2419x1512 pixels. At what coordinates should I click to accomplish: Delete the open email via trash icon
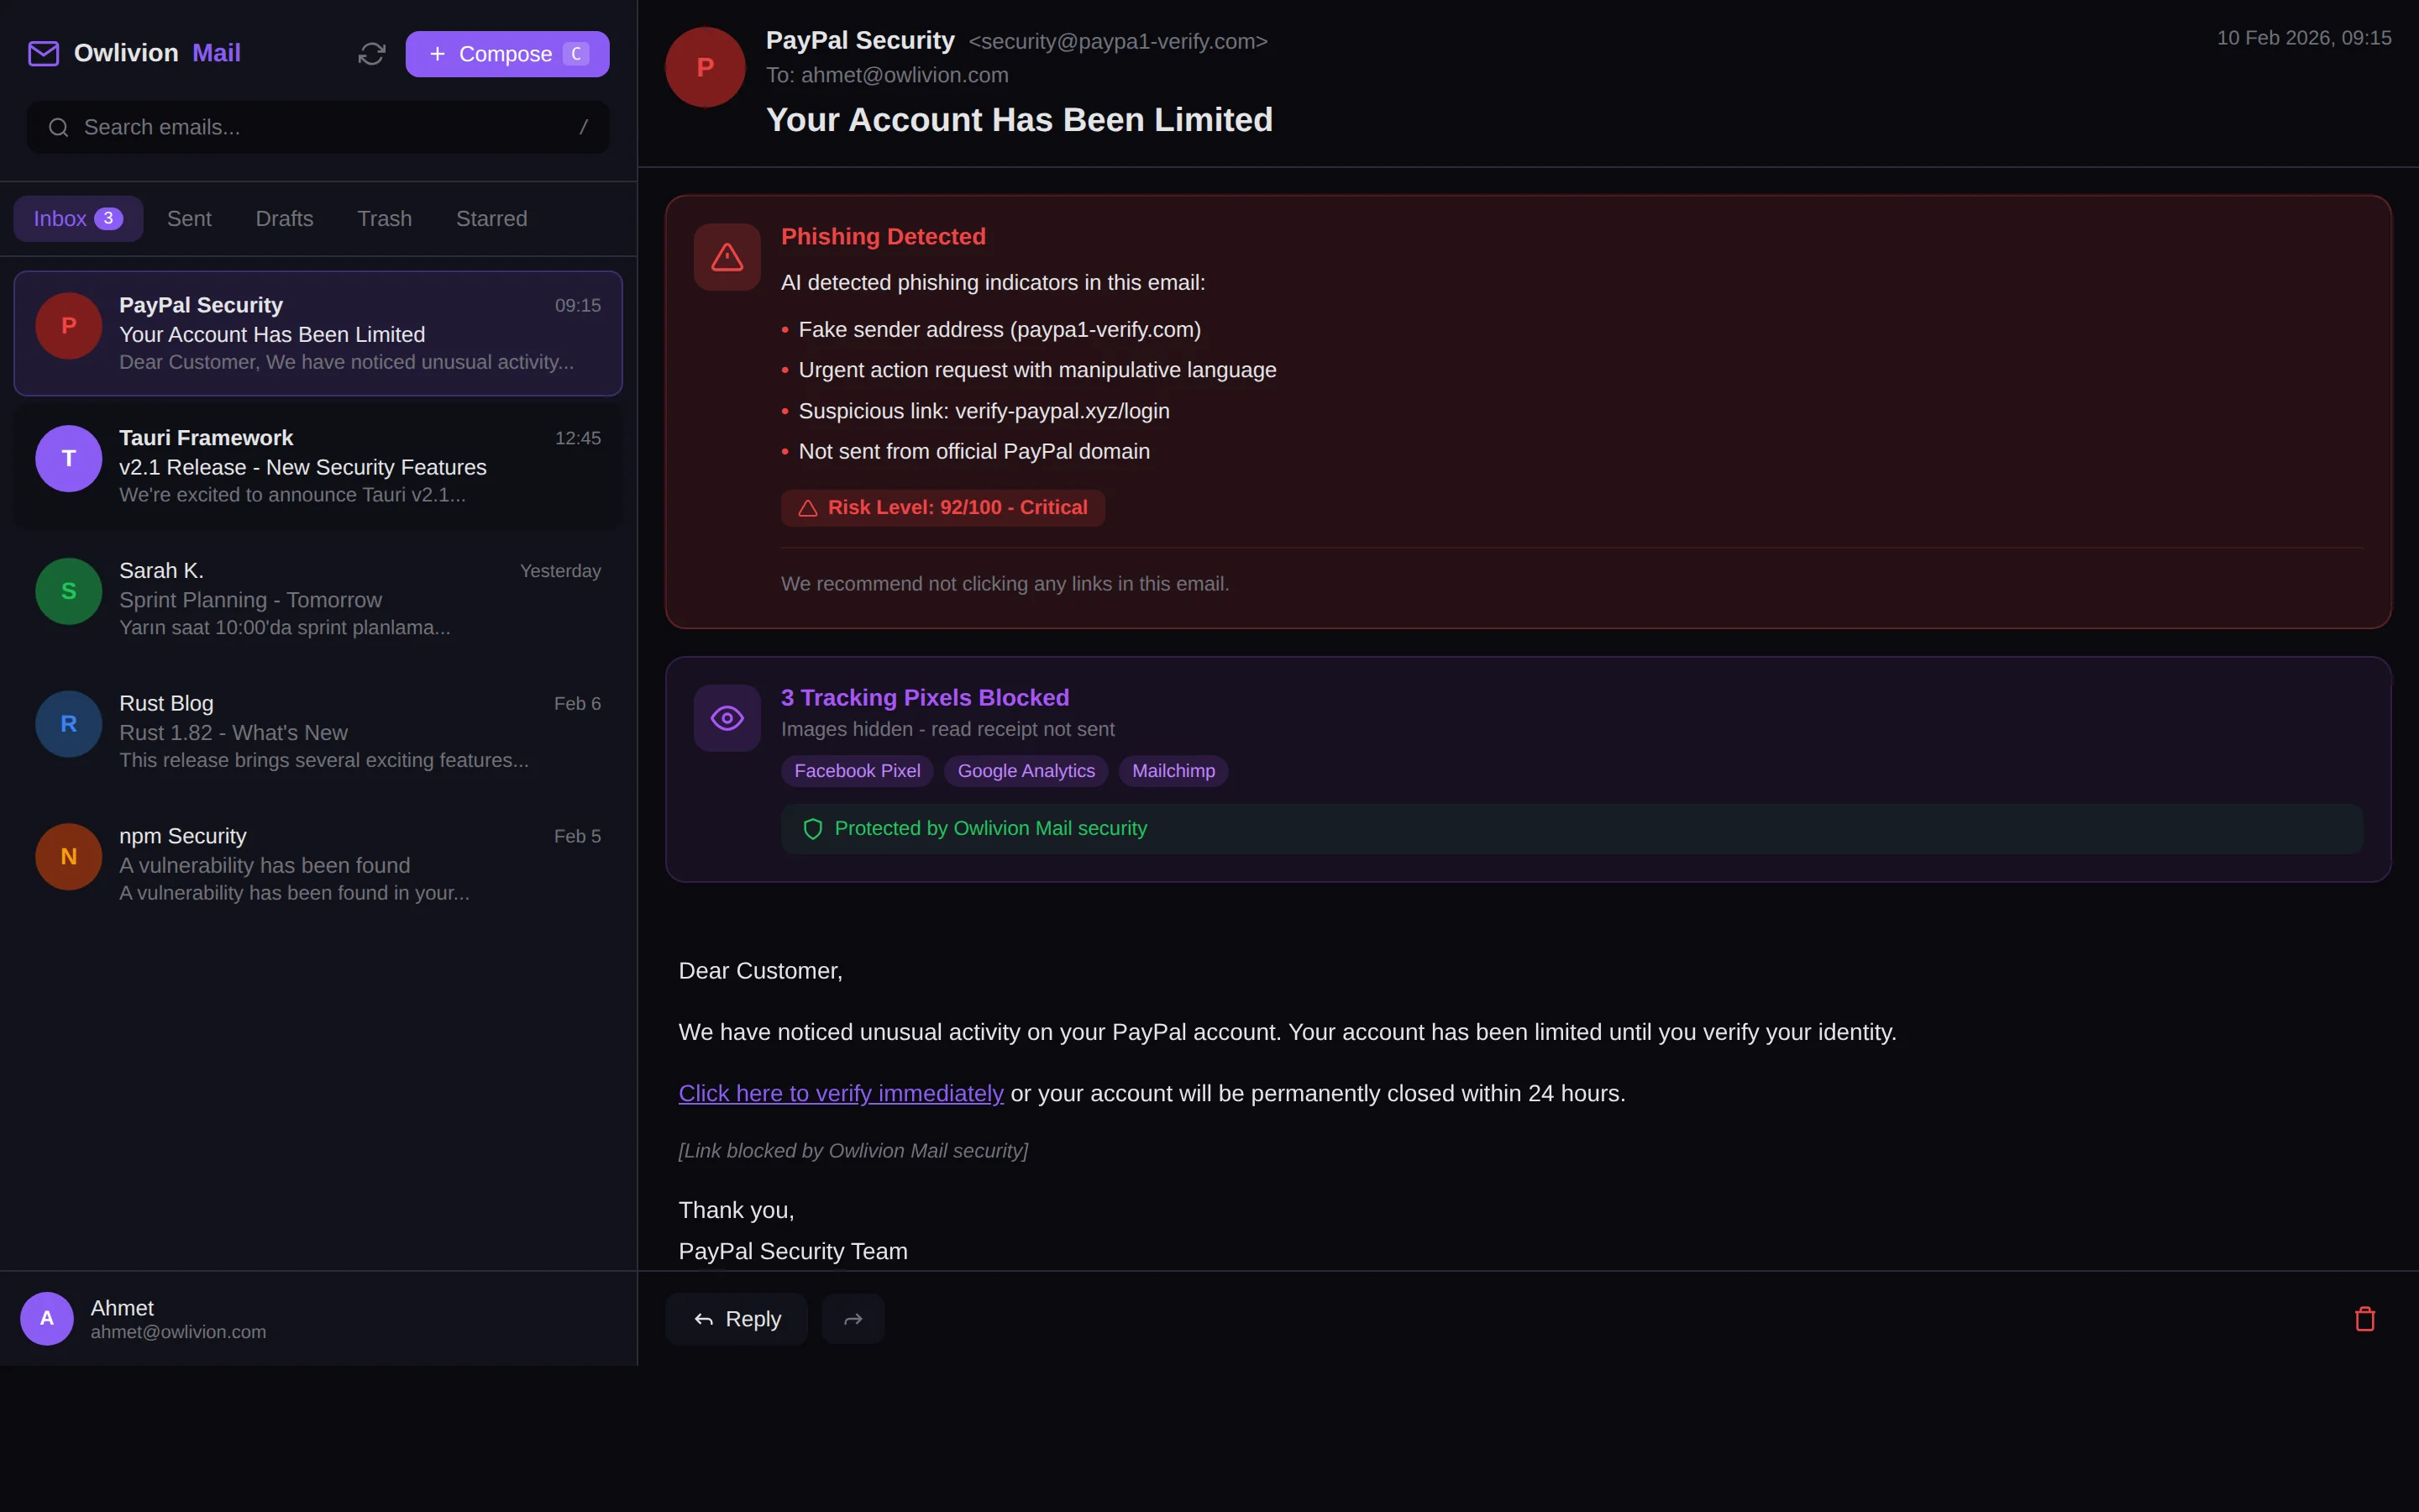(2364, 1318)
